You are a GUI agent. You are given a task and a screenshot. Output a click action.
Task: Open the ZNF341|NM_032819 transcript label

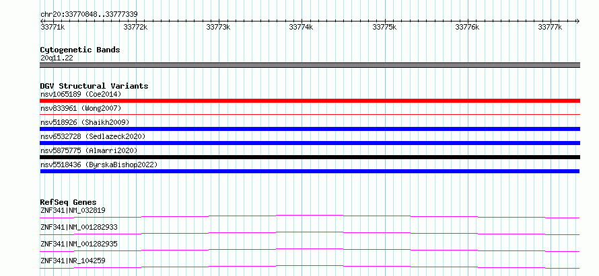(x=73, y=210)
